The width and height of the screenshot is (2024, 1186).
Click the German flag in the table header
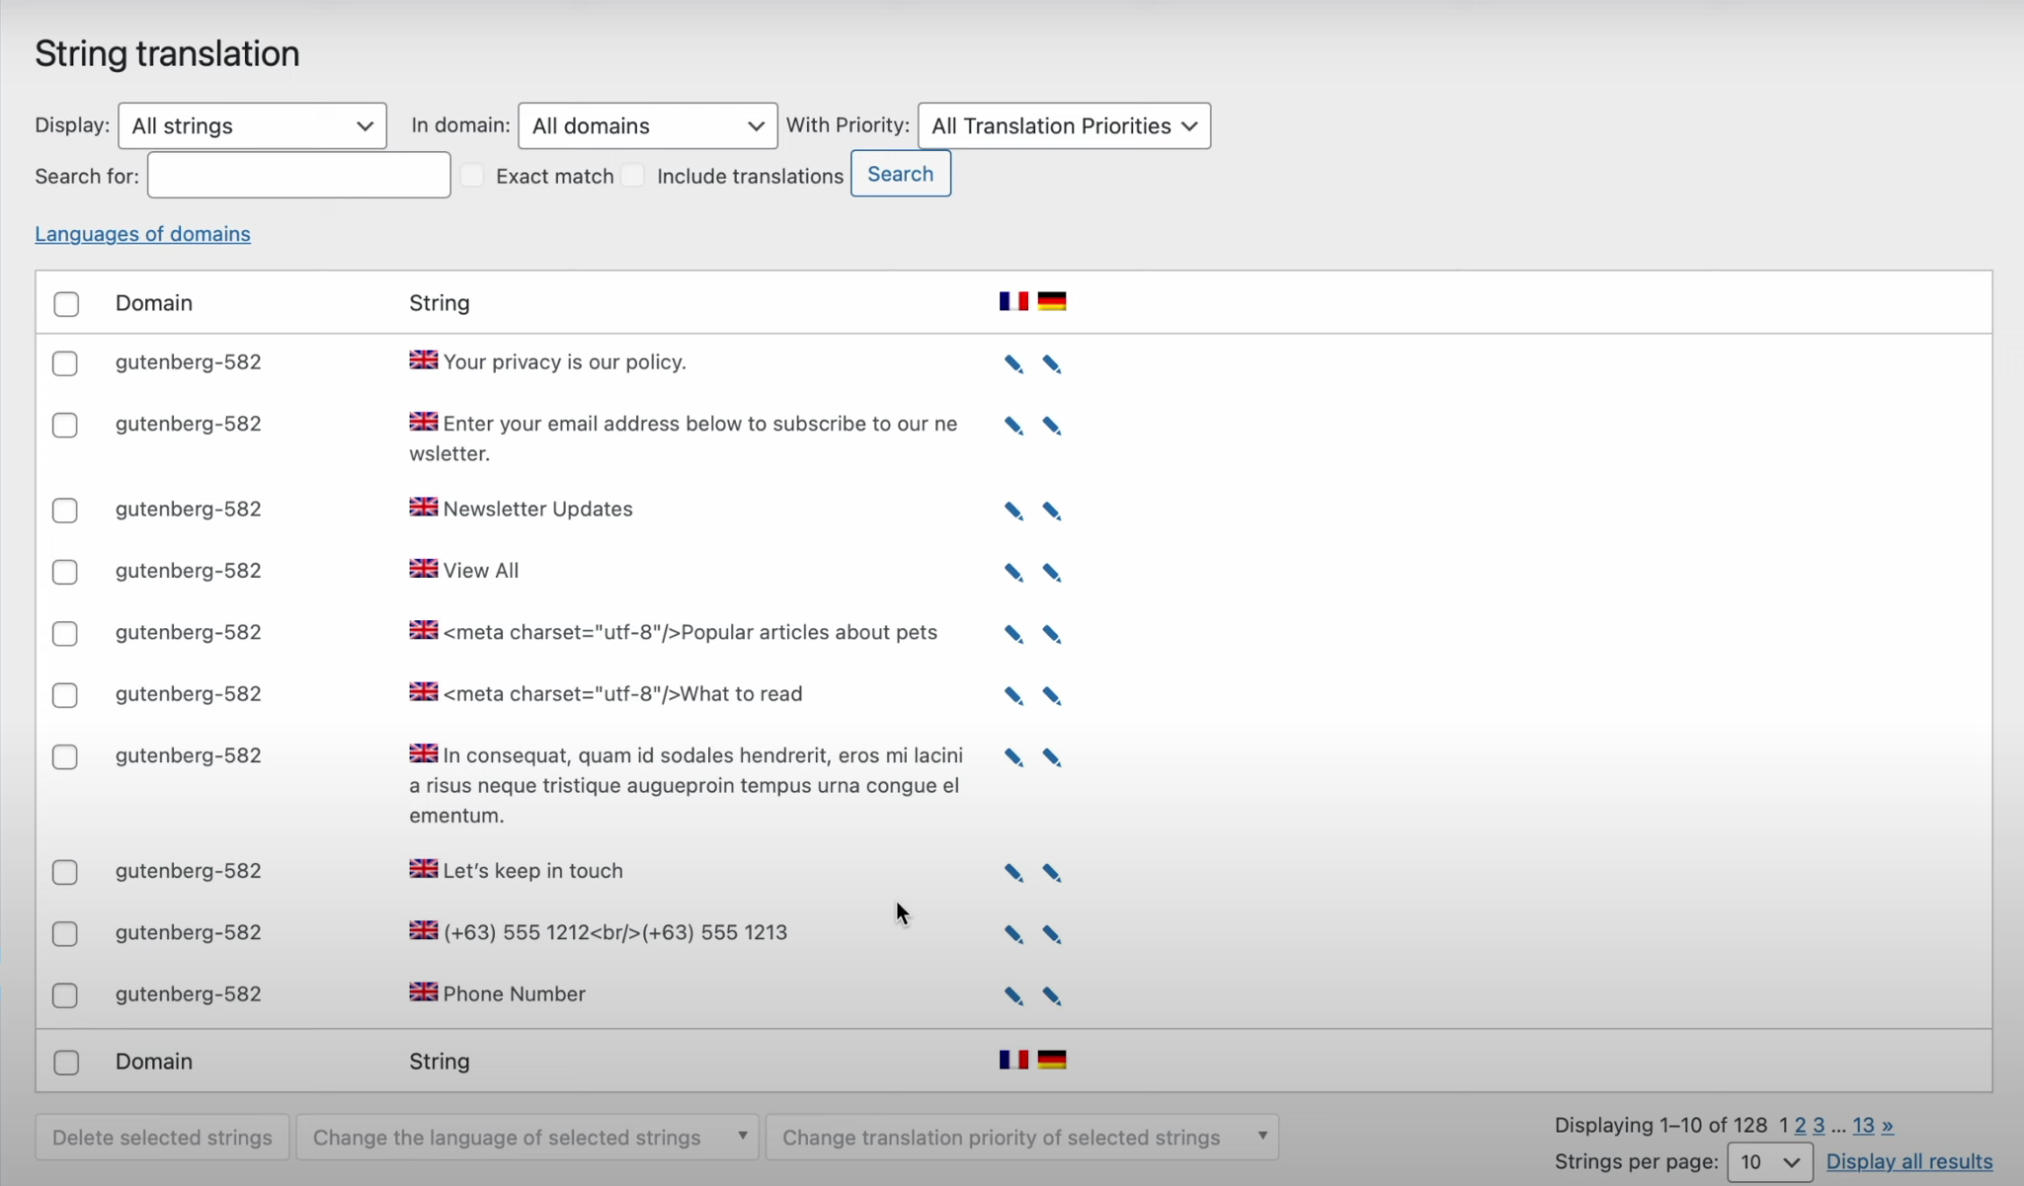point(1053,301)
